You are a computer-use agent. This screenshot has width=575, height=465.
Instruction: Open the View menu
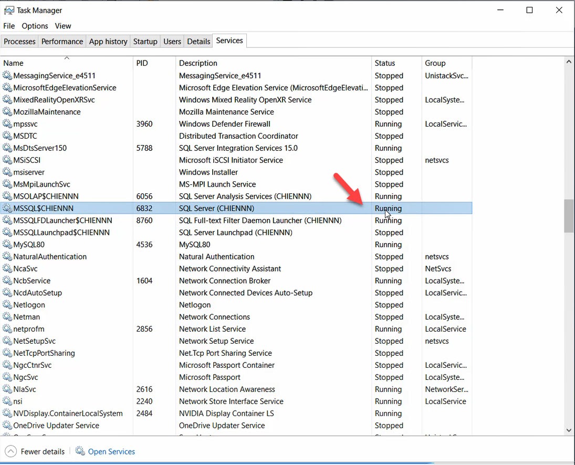(x=62, y=26)
